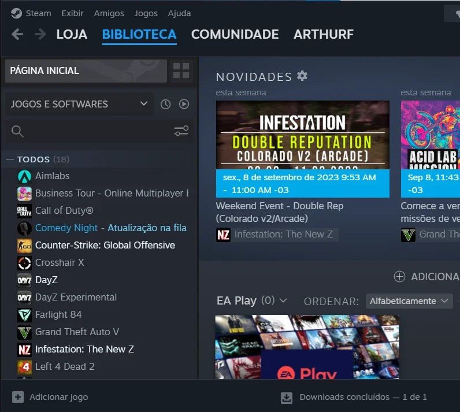Image resolution: width=460 pixels, height=412 pixels.
Task: Open Weekend Event - Double Rep news title
Action: coord(280,212)
